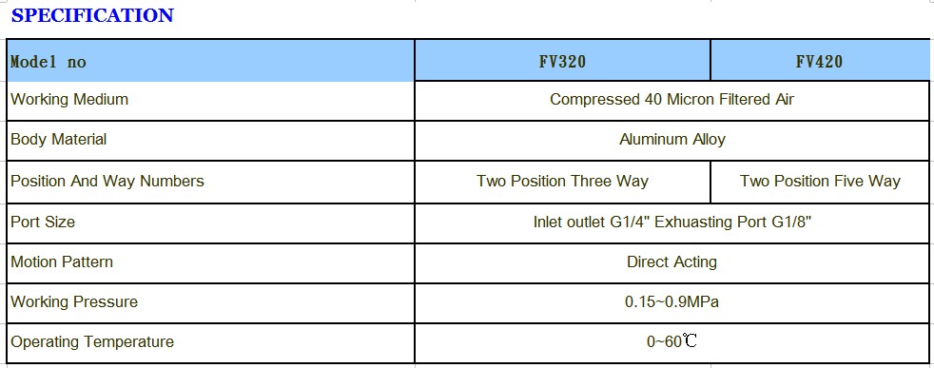Click the Motion Pattern label cell

pyautogui.click(x=210, y=262)
